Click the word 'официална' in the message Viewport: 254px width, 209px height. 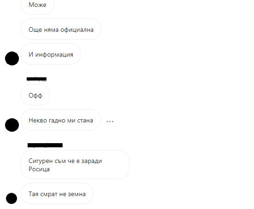point(77,30)
